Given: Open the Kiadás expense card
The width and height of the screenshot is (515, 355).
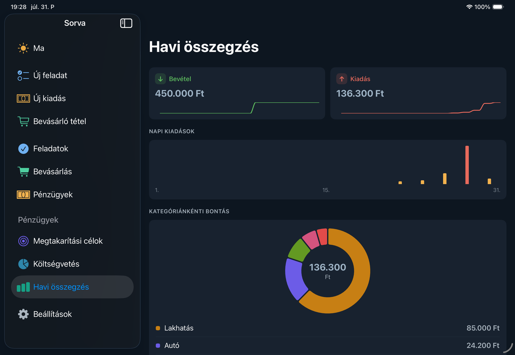Looking at the screenshot, I should tap(418, 93).
